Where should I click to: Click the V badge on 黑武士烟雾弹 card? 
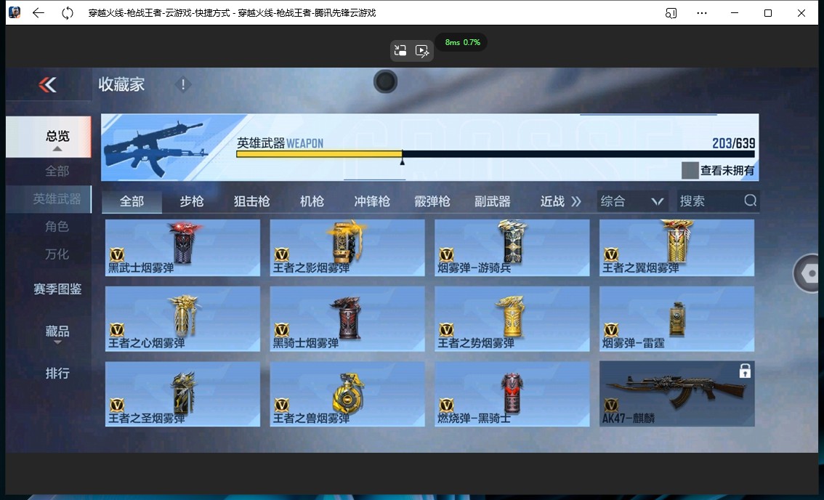[117, 254]
